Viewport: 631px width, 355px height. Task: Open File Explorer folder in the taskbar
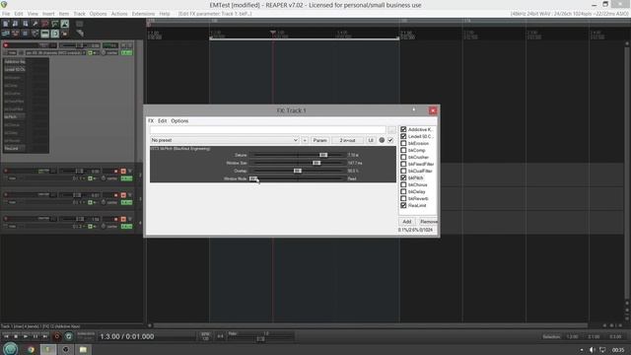click(83, 349)
